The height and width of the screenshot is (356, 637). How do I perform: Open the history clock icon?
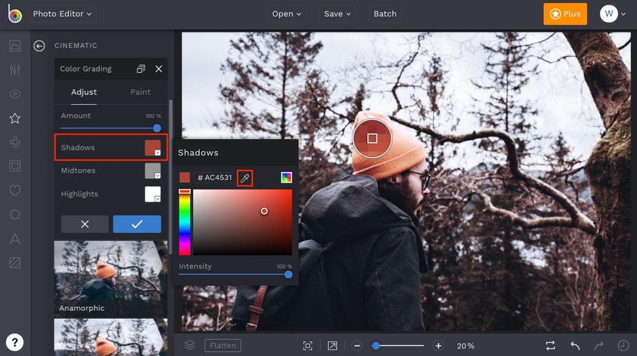click(x=624, y=345)
